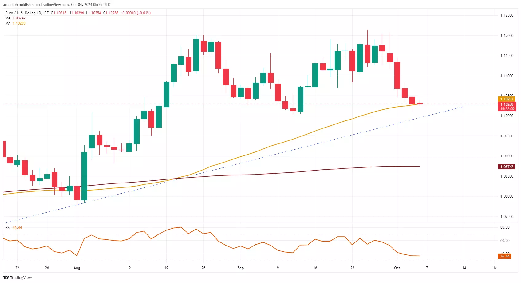The width and height of the screenshot is (521, 283).
Task: Click the 18 date label on time axis
Action: point(494,268)
